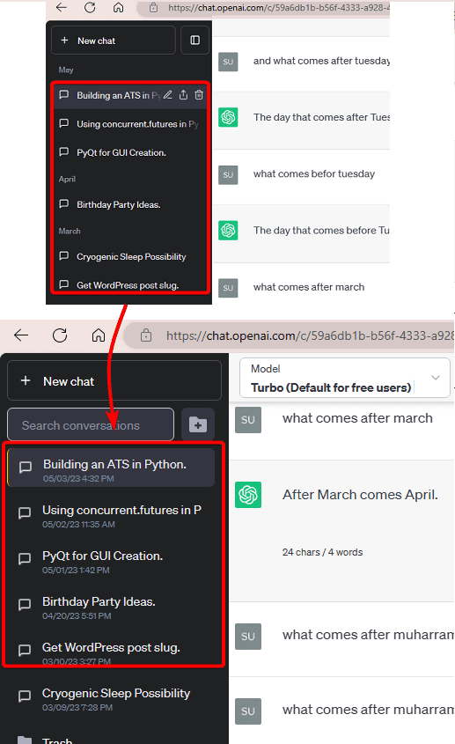This screenshot has height=744, width=455.
Task: Click the new folder icon beside search box
Action: (198, 424)
